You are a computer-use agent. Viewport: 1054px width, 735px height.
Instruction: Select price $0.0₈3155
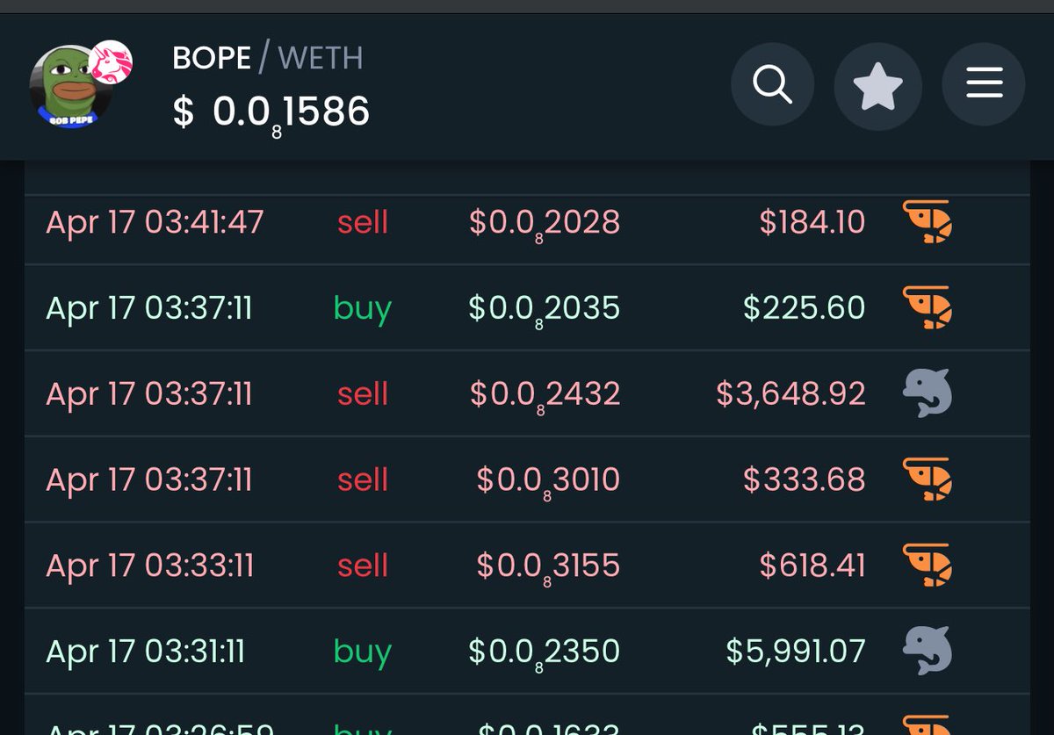click(548, 567)
